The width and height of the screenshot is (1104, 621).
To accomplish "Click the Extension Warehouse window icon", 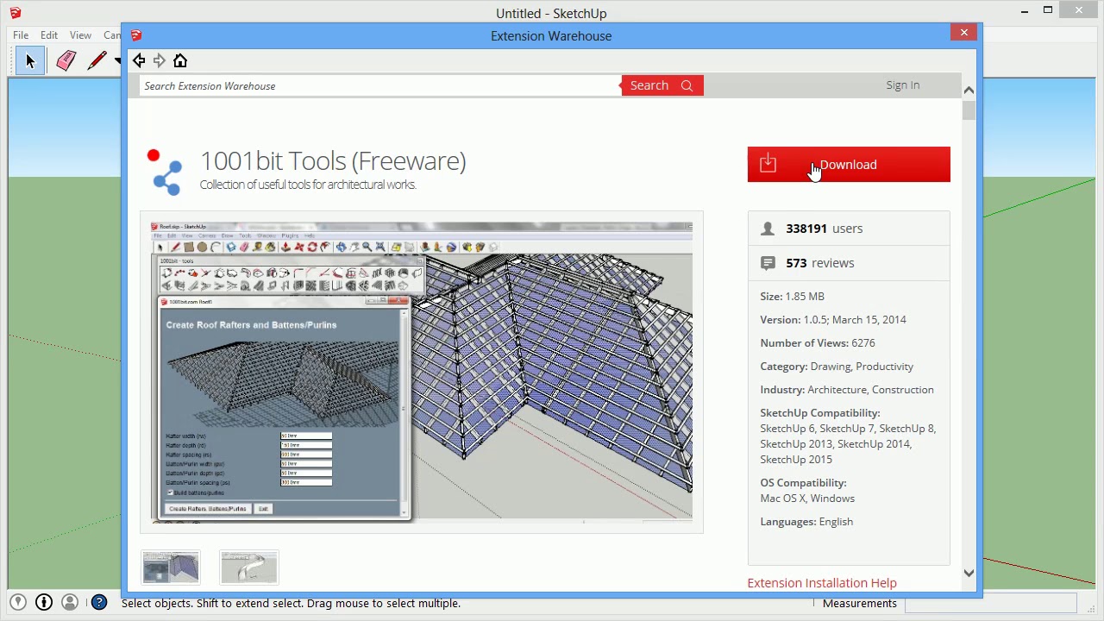I will click(136, 35).
